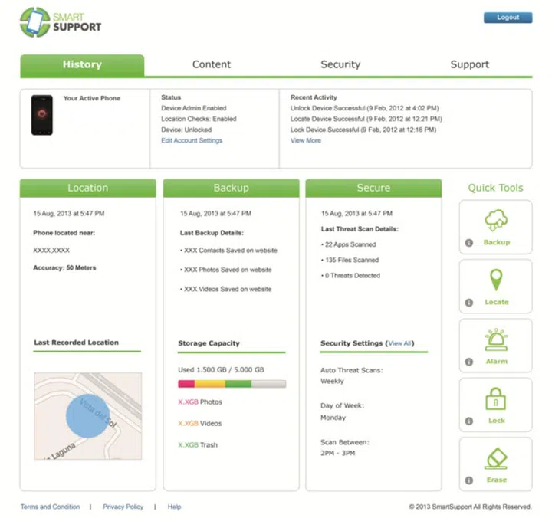Click green Trash segment of storage bar

[238, 384]
